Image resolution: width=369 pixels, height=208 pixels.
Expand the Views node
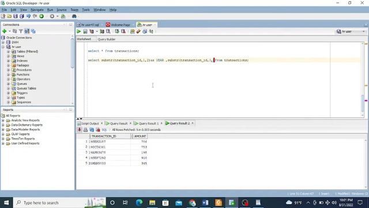[x=9, y=56]
